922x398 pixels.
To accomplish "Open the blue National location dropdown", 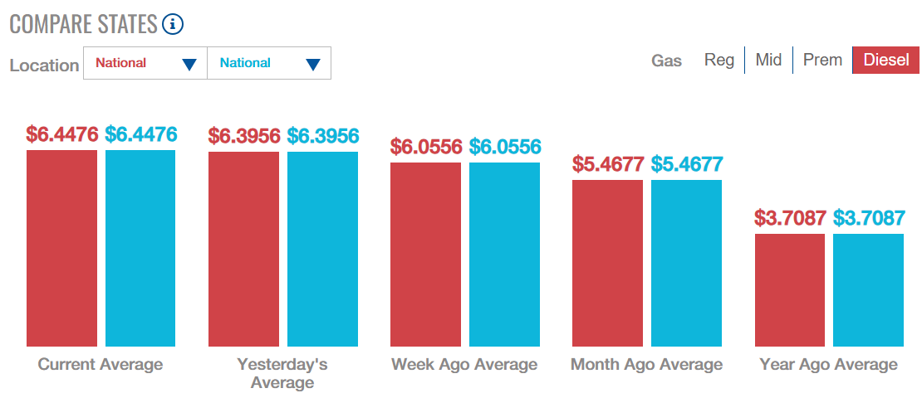I will pos(269,63).
